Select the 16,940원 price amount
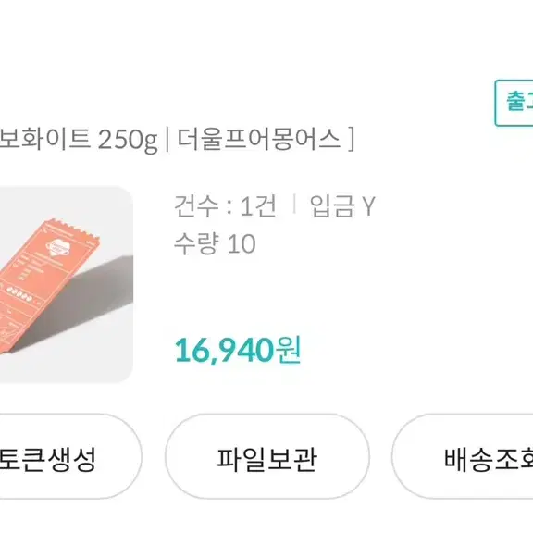 (238, 350)
